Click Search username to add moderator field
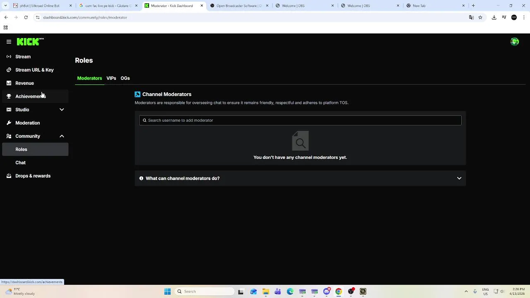This screenshot has width=530, height=298. click(x=300, y=120)
